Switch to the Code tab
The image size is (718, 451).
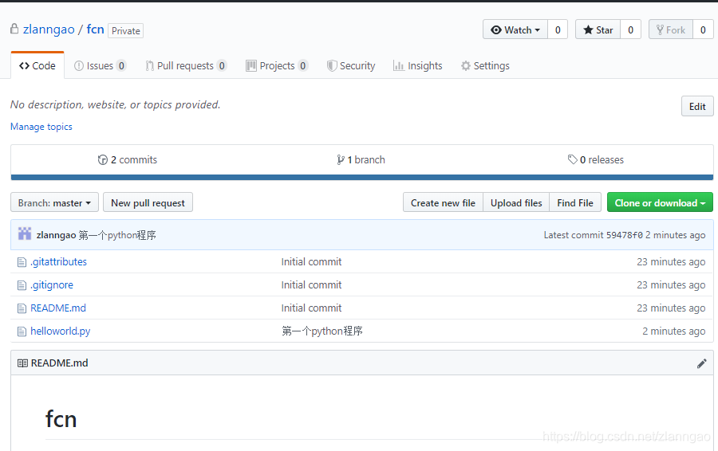point(37,66)
